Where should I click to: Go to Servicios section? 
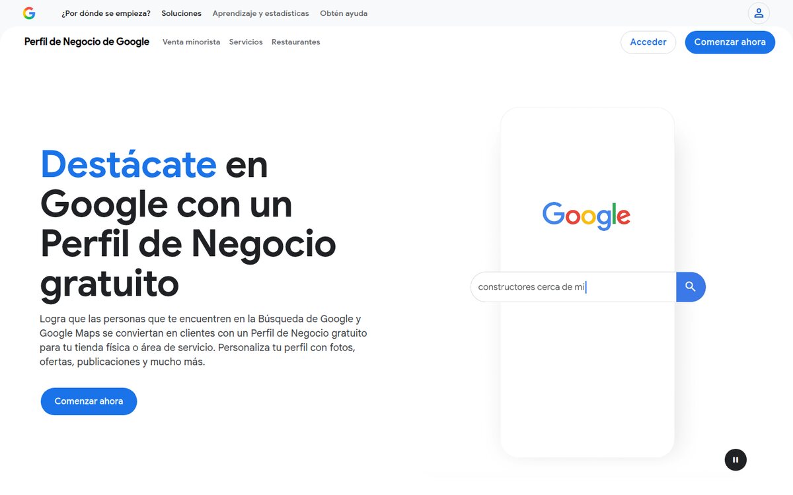[x=246, y=42]
